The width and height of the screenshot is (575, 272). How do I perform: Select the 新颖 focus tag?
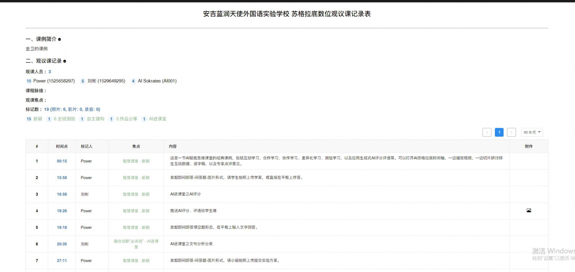pos(38,119)
